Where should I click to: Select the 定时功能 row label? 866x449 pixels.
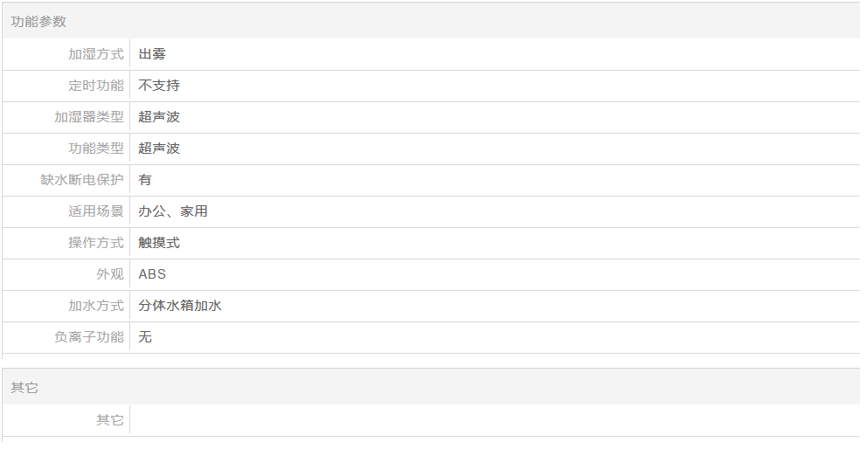(x=96, y=86)
